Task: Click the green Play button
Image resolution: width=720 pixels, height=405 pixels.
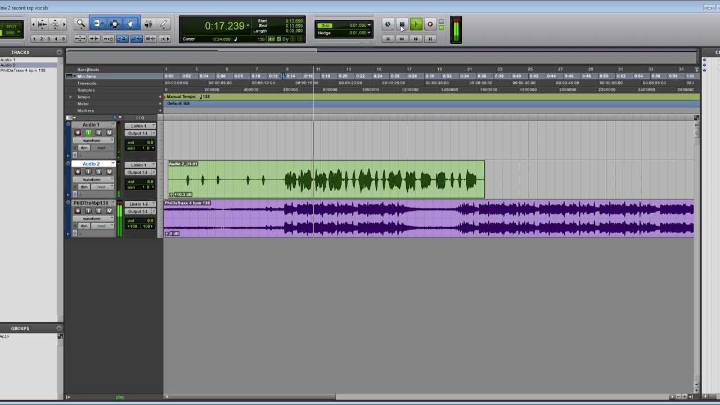Action: pos(416,24)
